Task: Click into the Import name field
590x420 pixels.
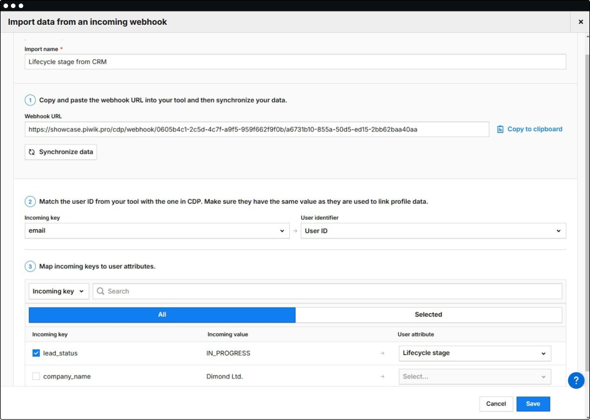Action: (295, 62)
